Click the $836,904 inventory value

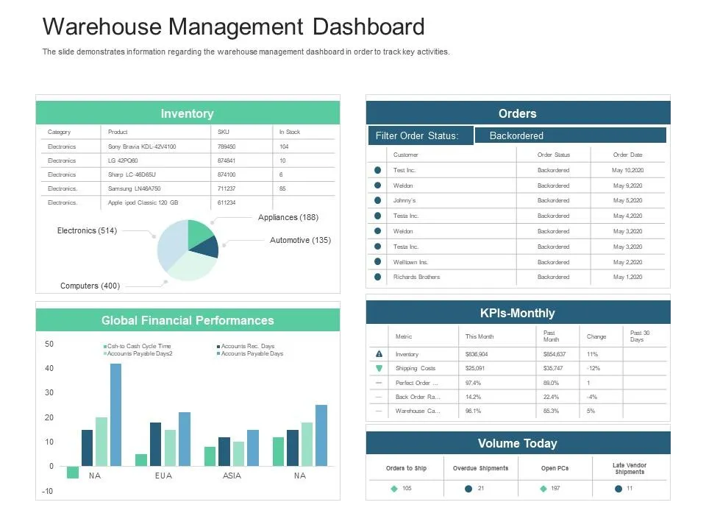(477, 354)
